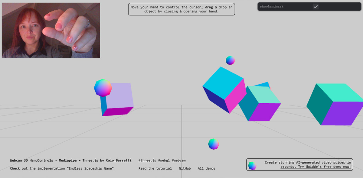The width and height of the screenshot is (363, 178).
Task: Open the Endless Spaceship Game implementation link
Action: 62,168
